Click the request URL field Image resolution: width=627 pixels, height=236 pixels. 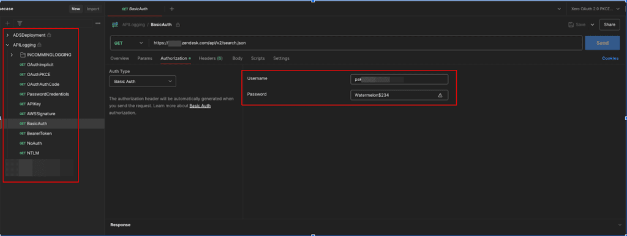366,43
